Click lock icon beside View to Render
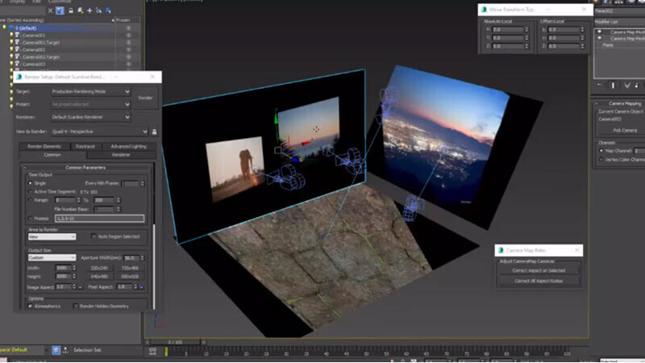The height and width of the screenshot is (363, 645). [154, 131]
